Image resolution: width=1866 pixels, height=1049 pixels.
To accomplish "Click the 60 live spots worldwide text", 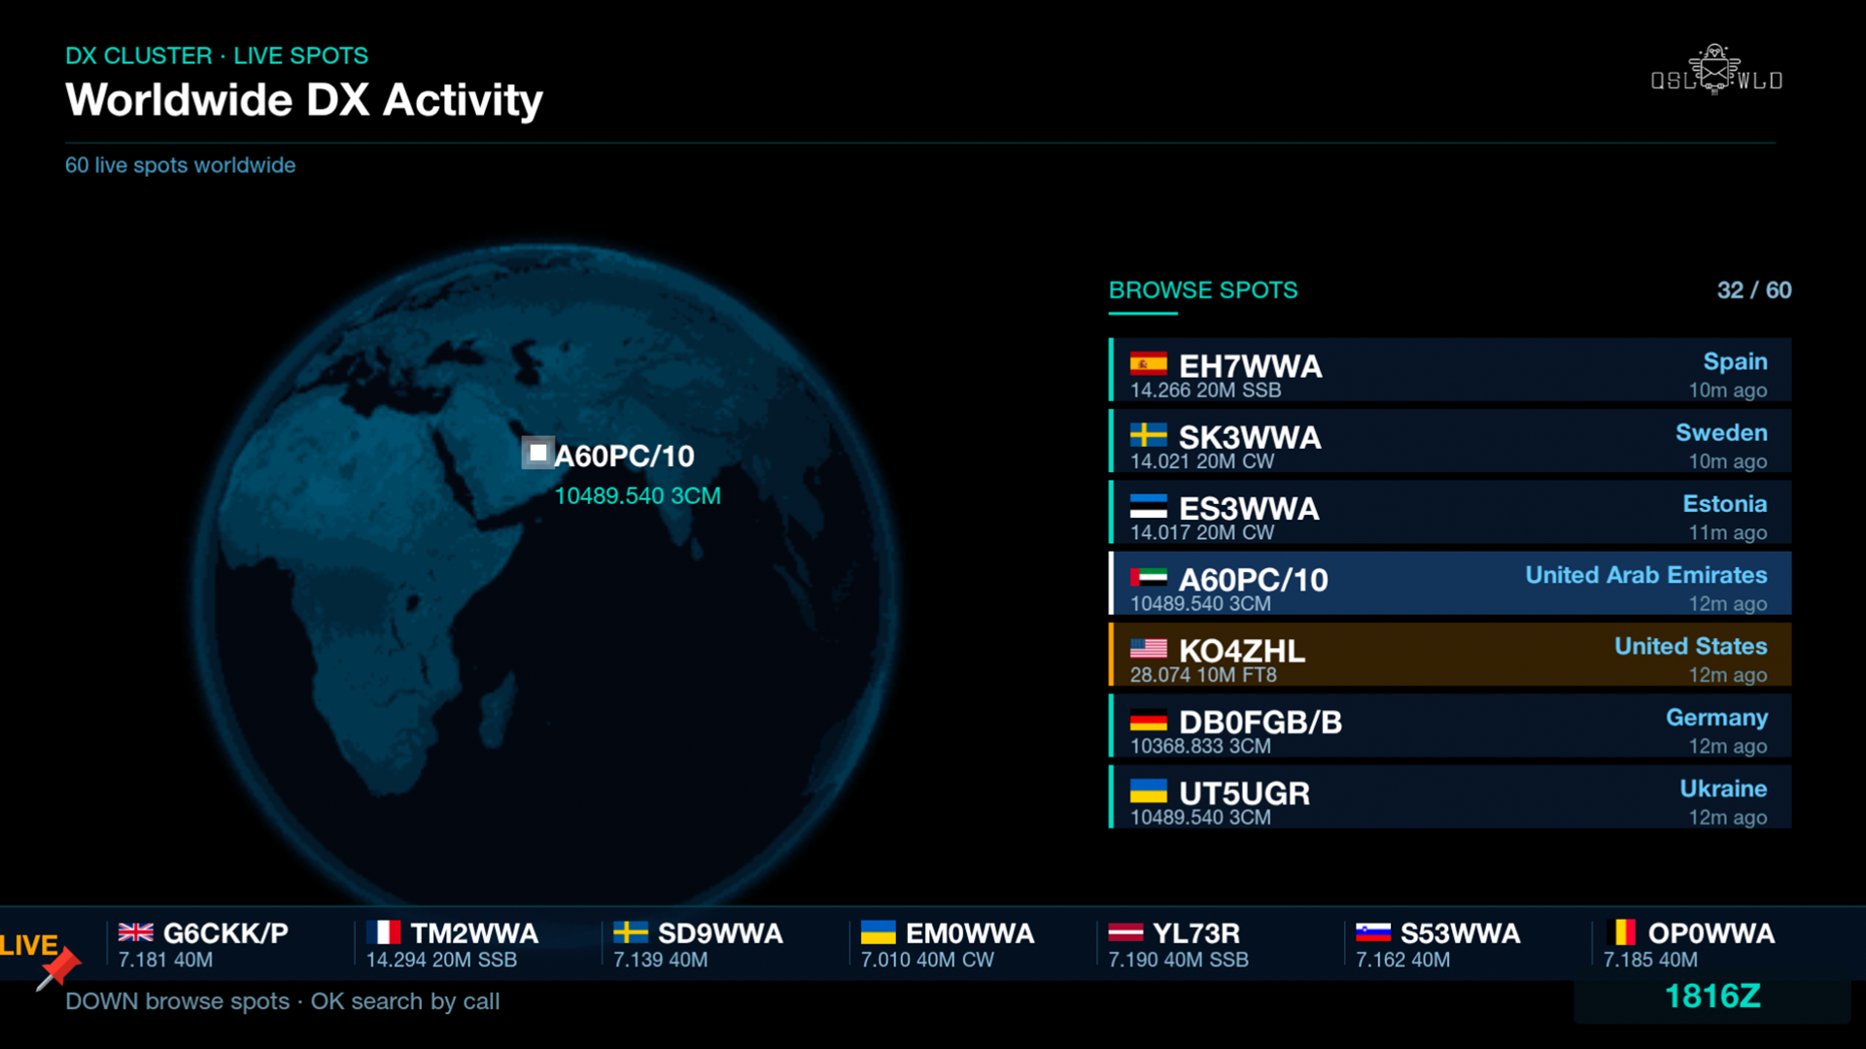I will 181,165.
